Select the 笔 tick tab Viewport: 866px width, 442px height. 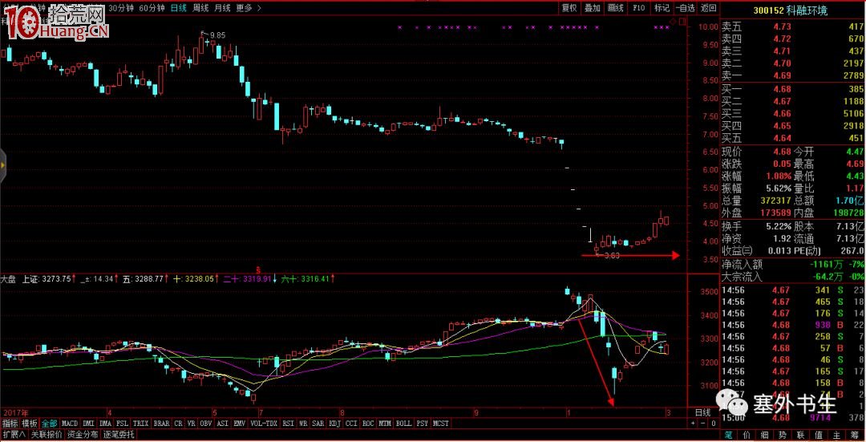click(729, 434)
